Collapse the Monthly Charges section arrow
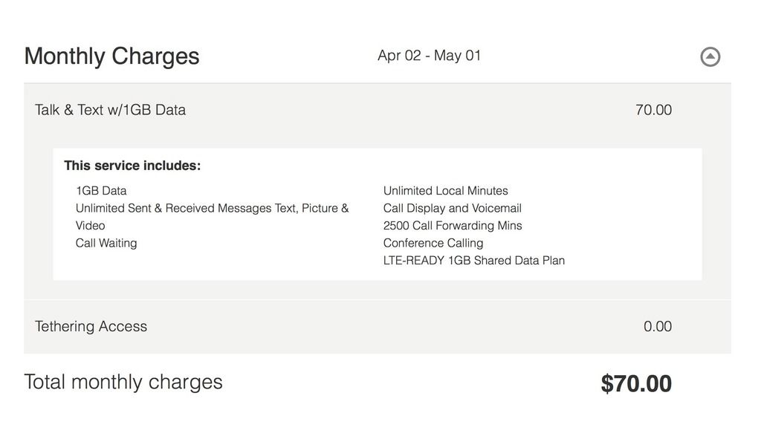The height and width of the screenshot is (433, 761). [710, 56]
